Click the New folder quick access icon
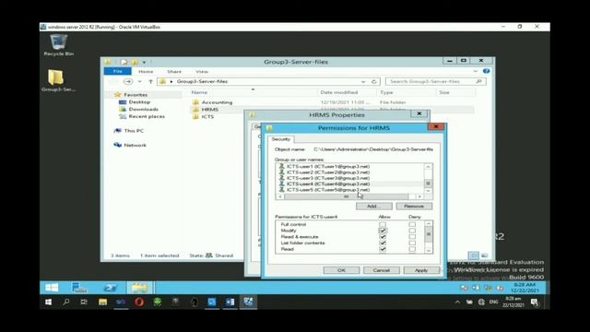This screenshot has width=590, height=332. (135, 62)
